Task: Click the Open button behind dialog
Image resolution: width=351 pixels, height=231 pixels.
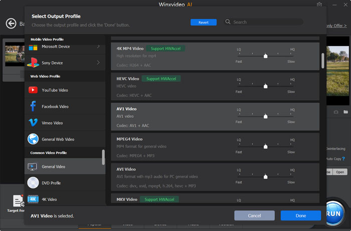Action: pos(340,172)
